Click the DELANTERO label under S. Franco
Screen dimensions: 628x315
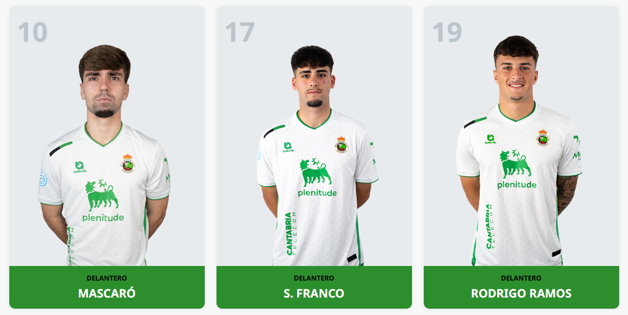(314, 278)
